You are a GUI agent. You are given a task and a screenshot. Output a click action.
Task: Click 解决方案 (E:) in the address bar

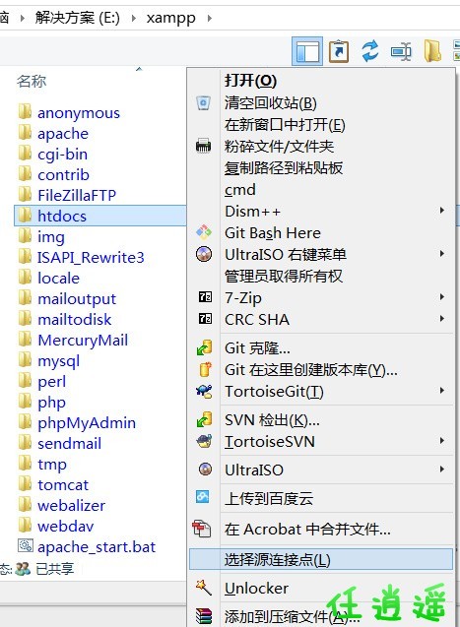click(77, 18)
